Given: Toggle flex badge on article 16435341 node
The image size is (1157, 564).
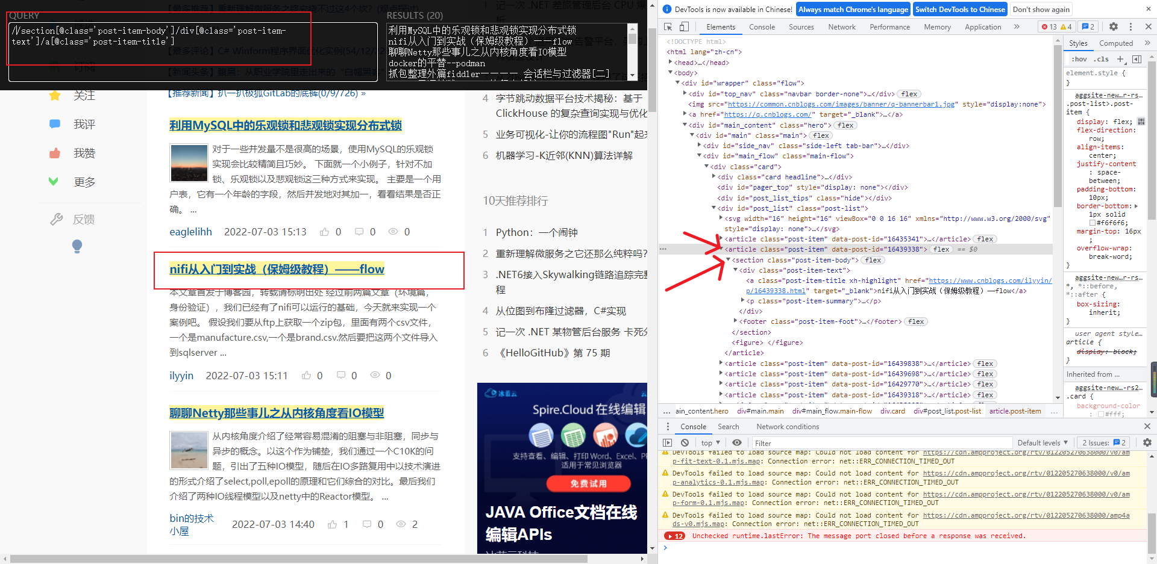Looking at the screenshot, I should coord(985,239).
